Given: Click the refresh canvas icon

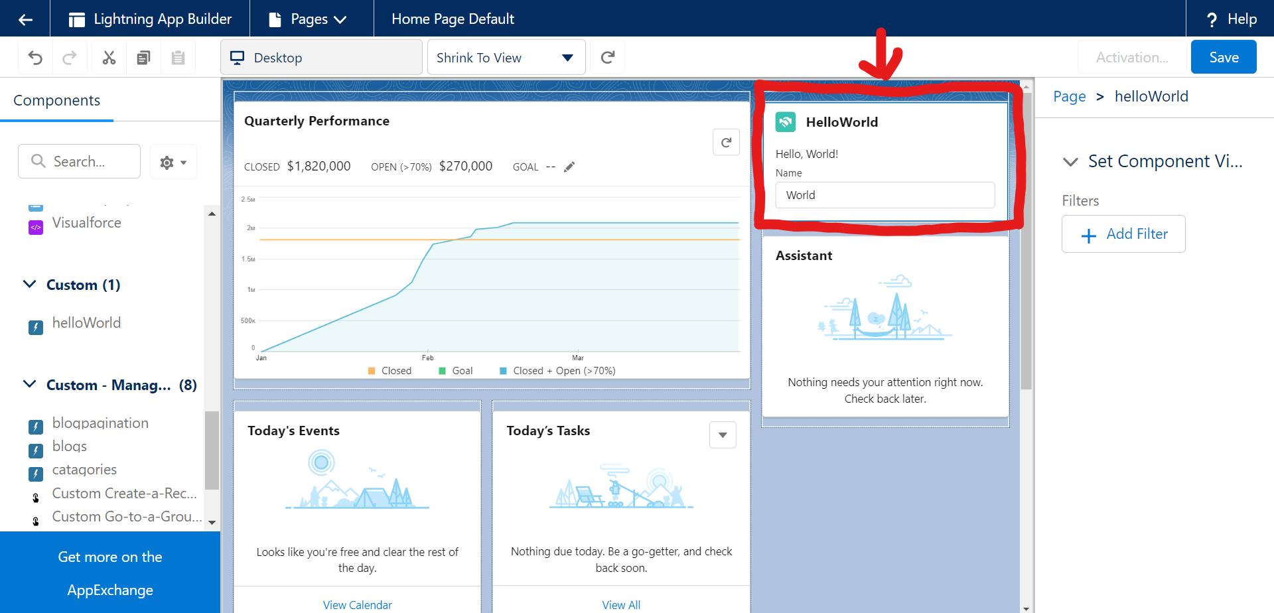Looking at the screenshot, I should pos(607,57).
